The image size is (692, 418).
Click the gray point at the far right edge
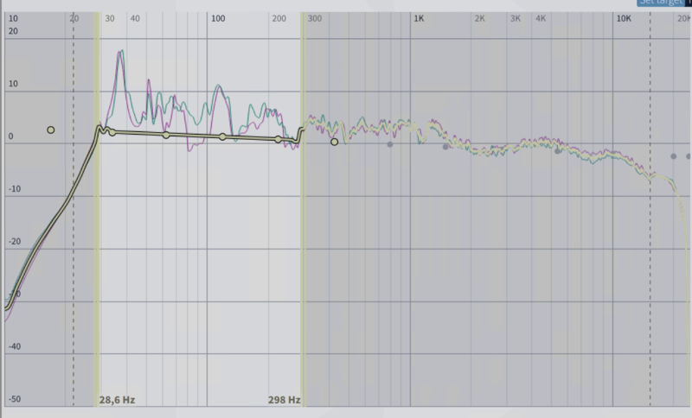pyautogui.click(x=689, y=156)
